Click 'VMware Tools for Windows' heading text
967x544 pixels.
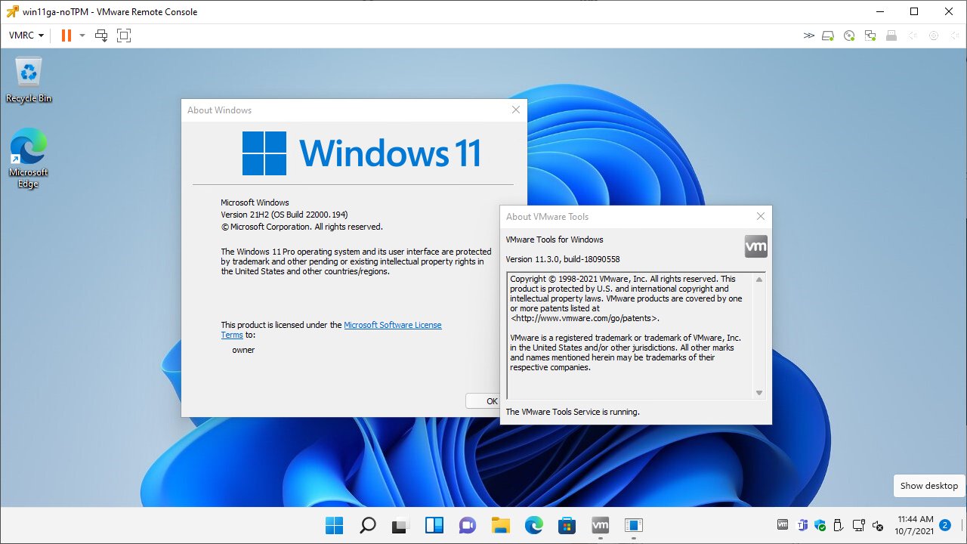click(x=555, y=240)
